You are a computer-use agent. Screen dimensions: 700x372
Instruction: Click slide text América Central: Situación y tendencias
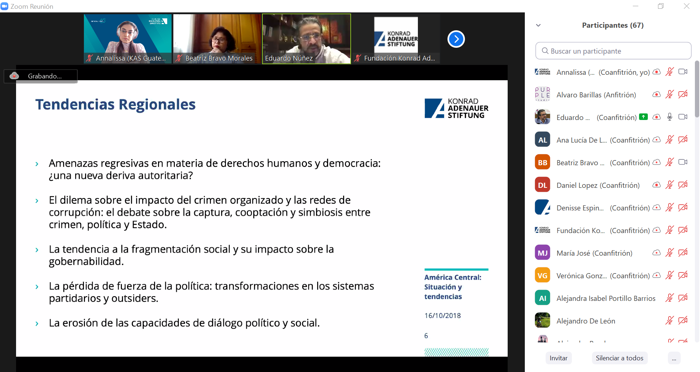point(453,287)
